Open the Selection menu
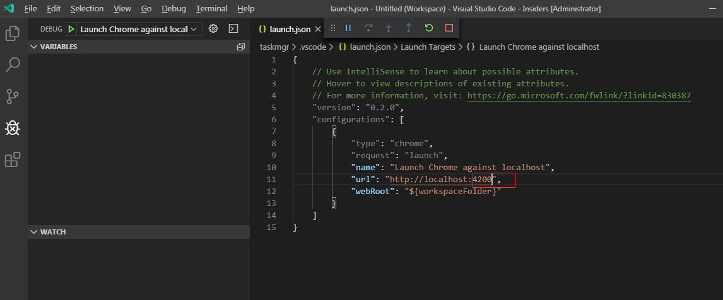The image size is (723, 300). click(87, 8)
